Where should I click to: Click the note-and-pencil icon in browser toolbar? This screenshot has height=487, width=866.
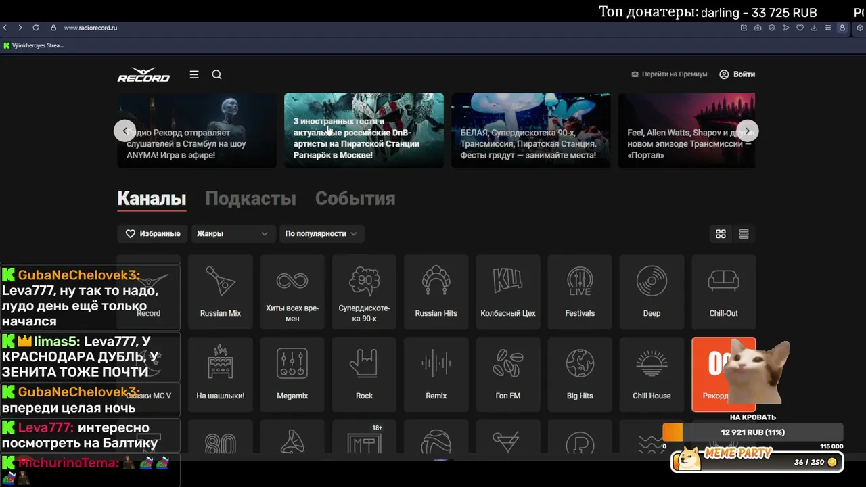pos(744,28)
